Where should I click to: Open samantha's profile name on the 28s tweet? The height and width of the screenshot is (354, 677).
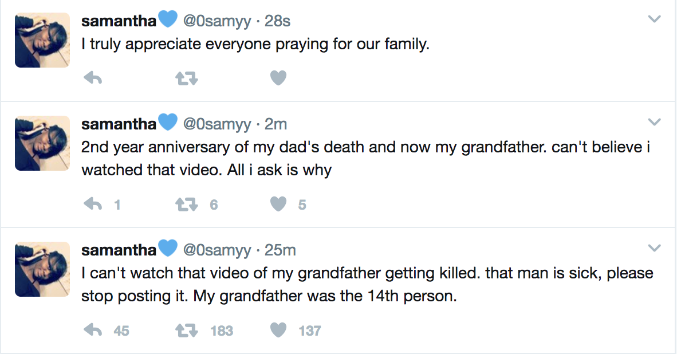click(x=119, y=21)
